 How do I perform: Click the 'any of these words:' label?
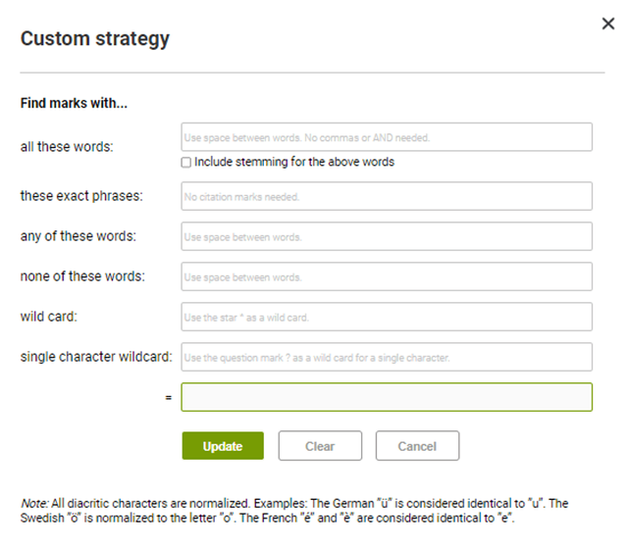pos(78,236)
